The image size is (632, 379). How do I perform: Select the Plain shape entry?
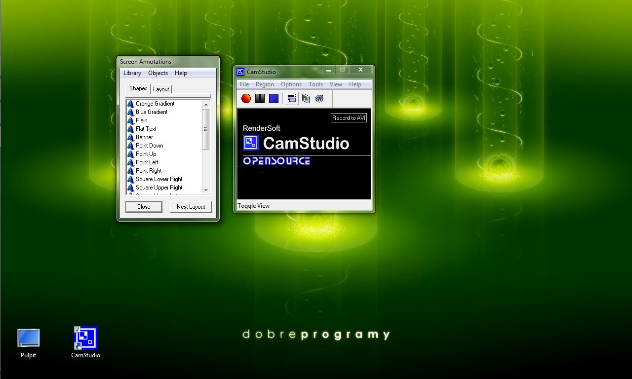[142, 120]
